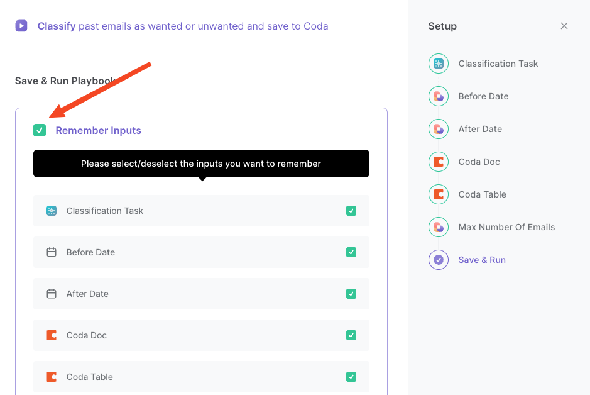The height and width of the screenshot is (395, 590).
Task: Click the Coda Doc label in the inputs list
Action: pos(87,335)
